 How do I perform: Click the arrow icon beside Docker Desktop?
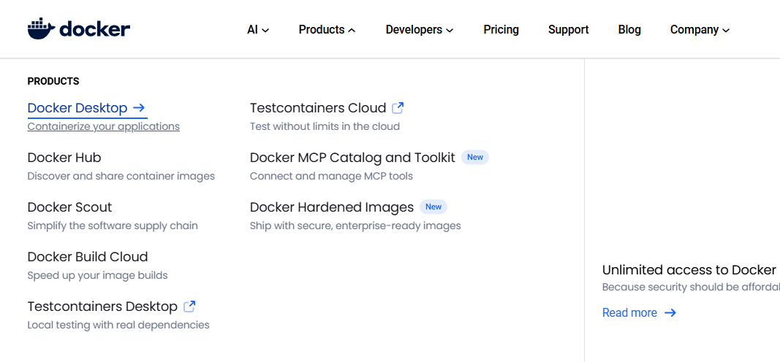[139, 108]
